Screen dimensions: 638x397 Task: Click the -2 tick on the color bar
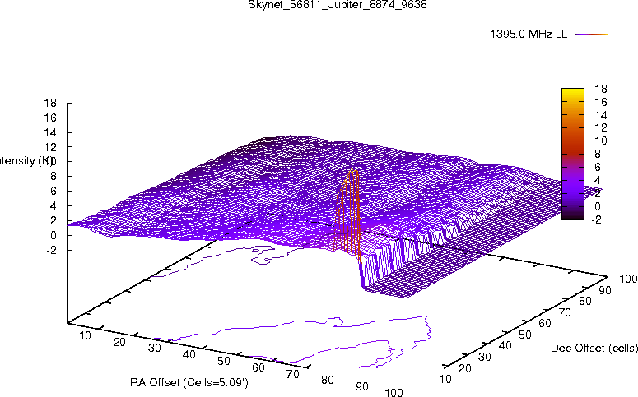tap(596, 219)
